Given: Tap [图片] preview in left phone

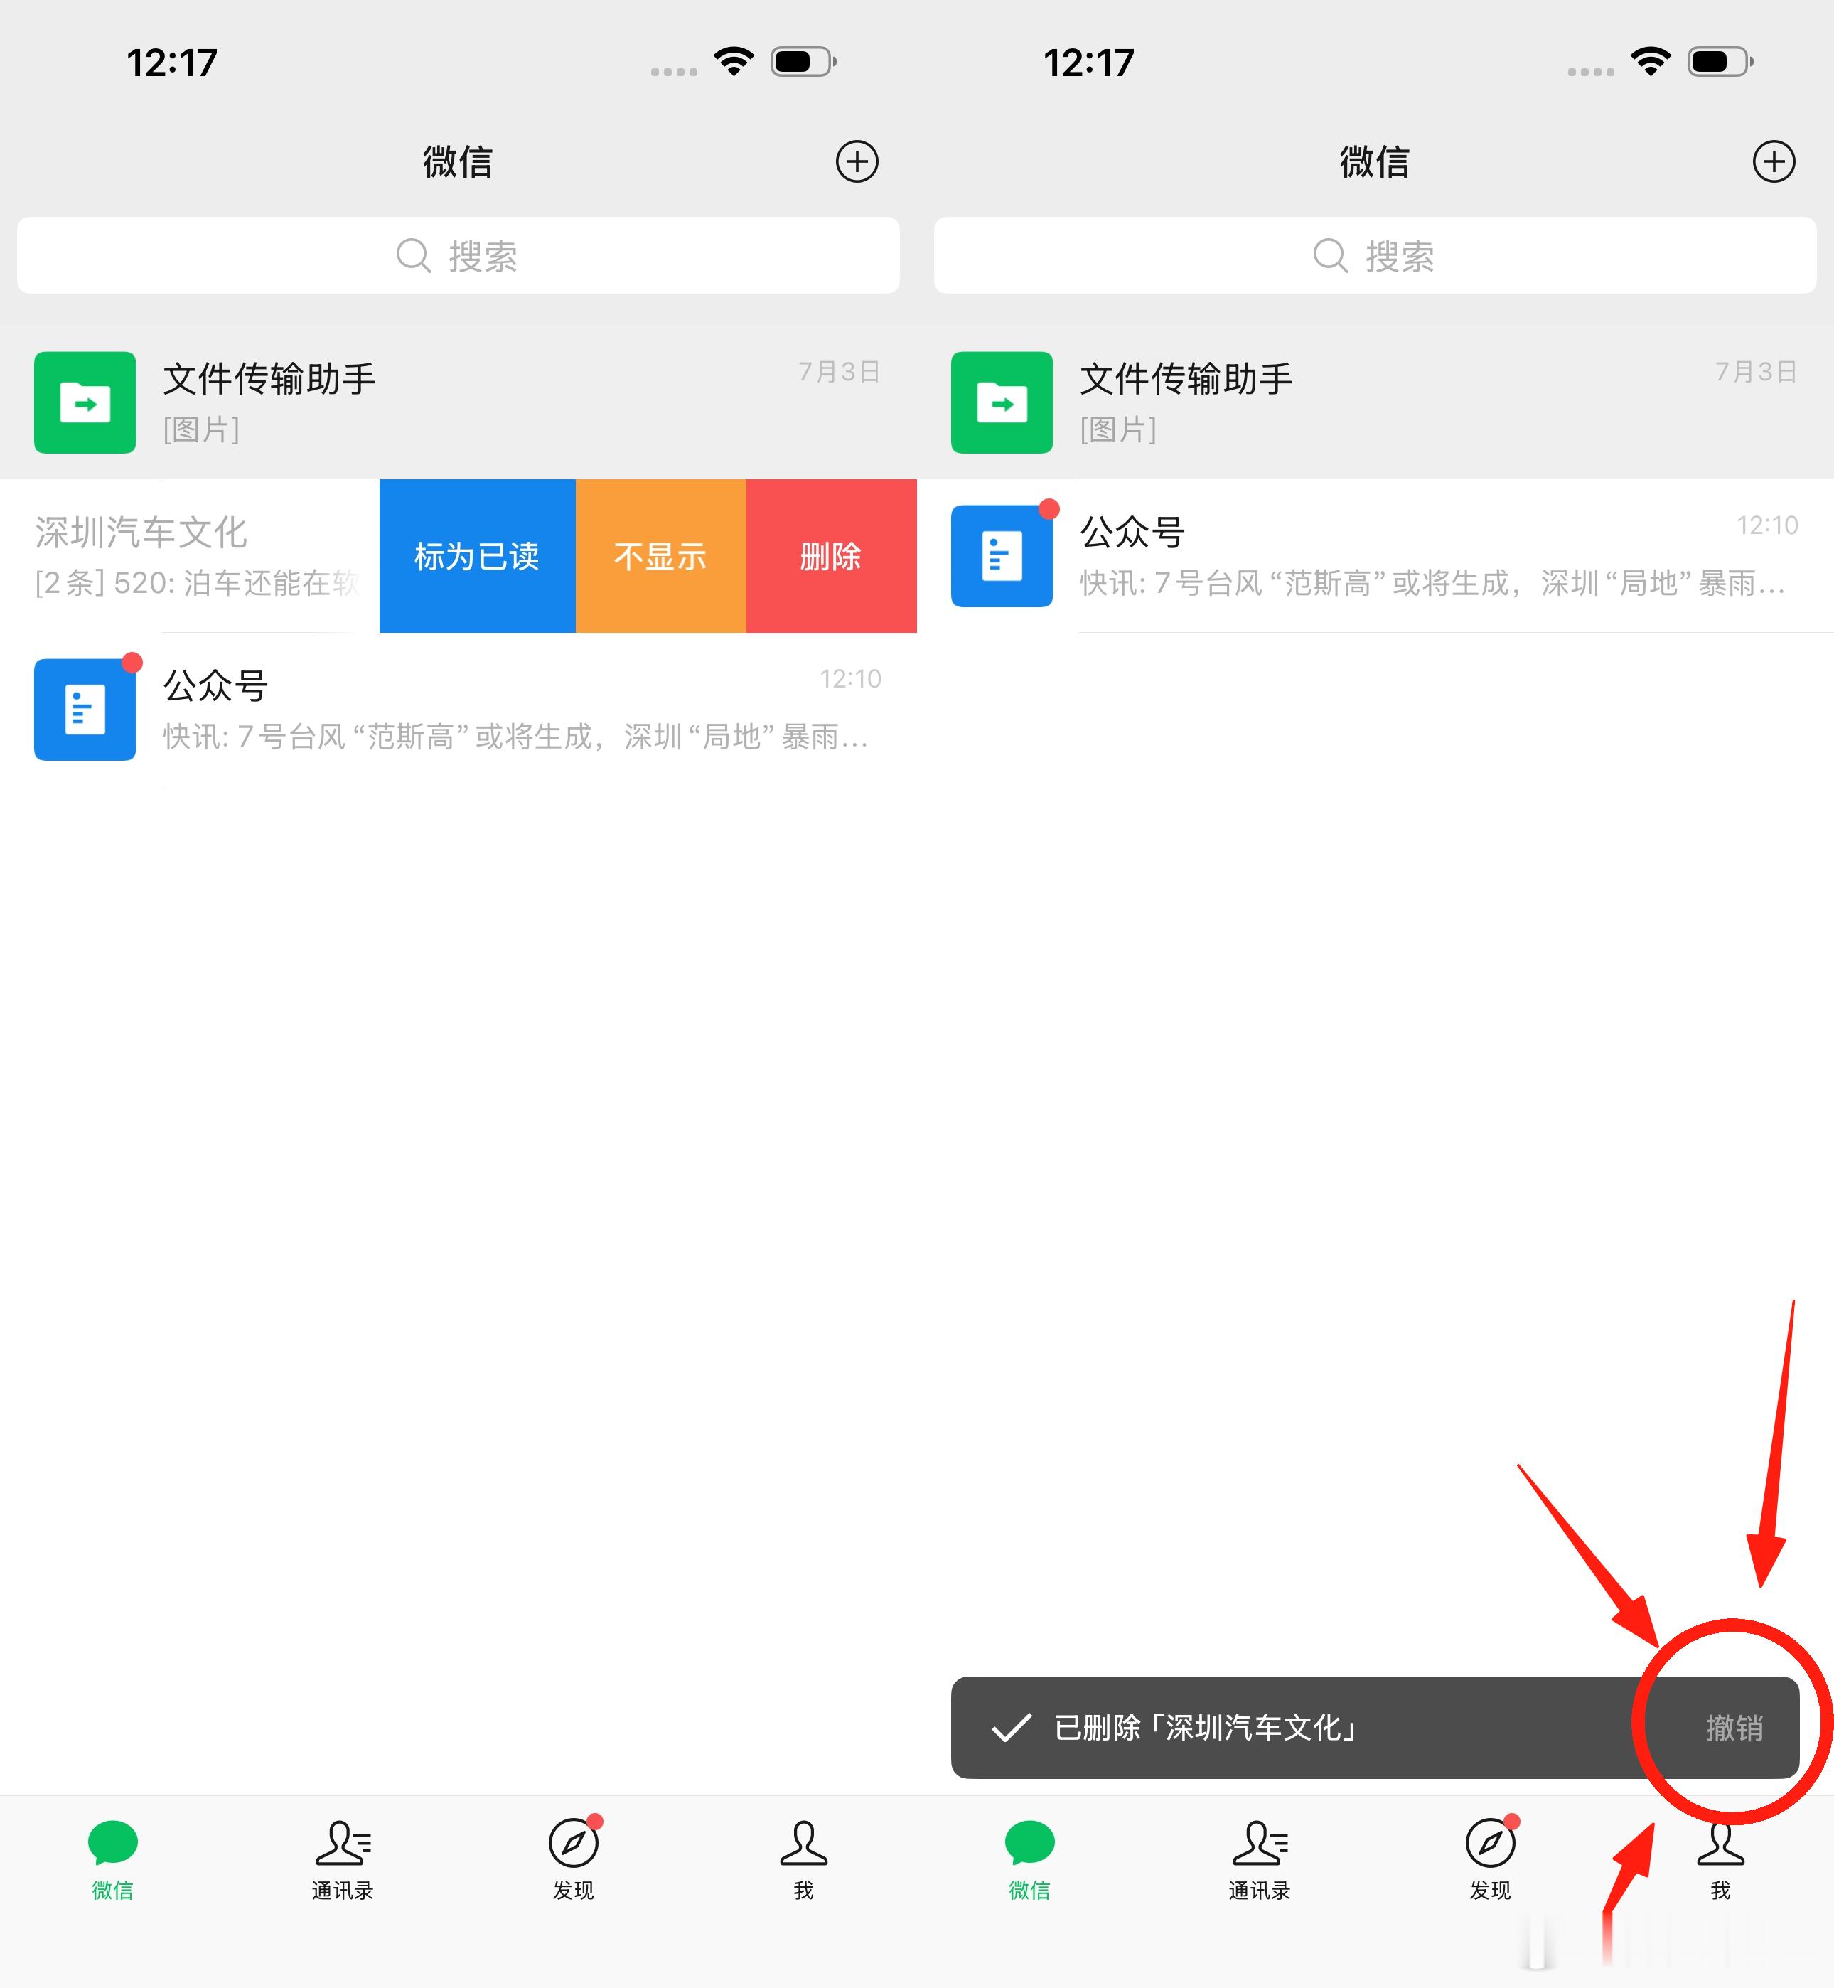Looking at the screenshot, I should [x=201, y=429].
